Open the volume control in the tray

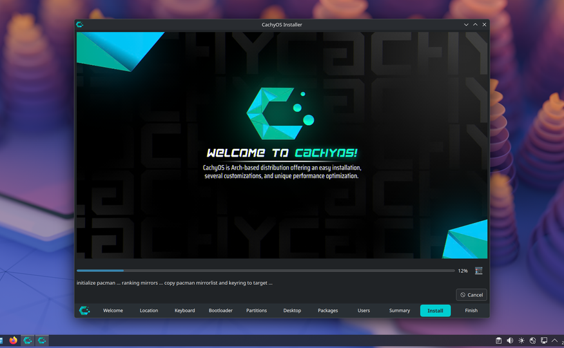point(510,340)
